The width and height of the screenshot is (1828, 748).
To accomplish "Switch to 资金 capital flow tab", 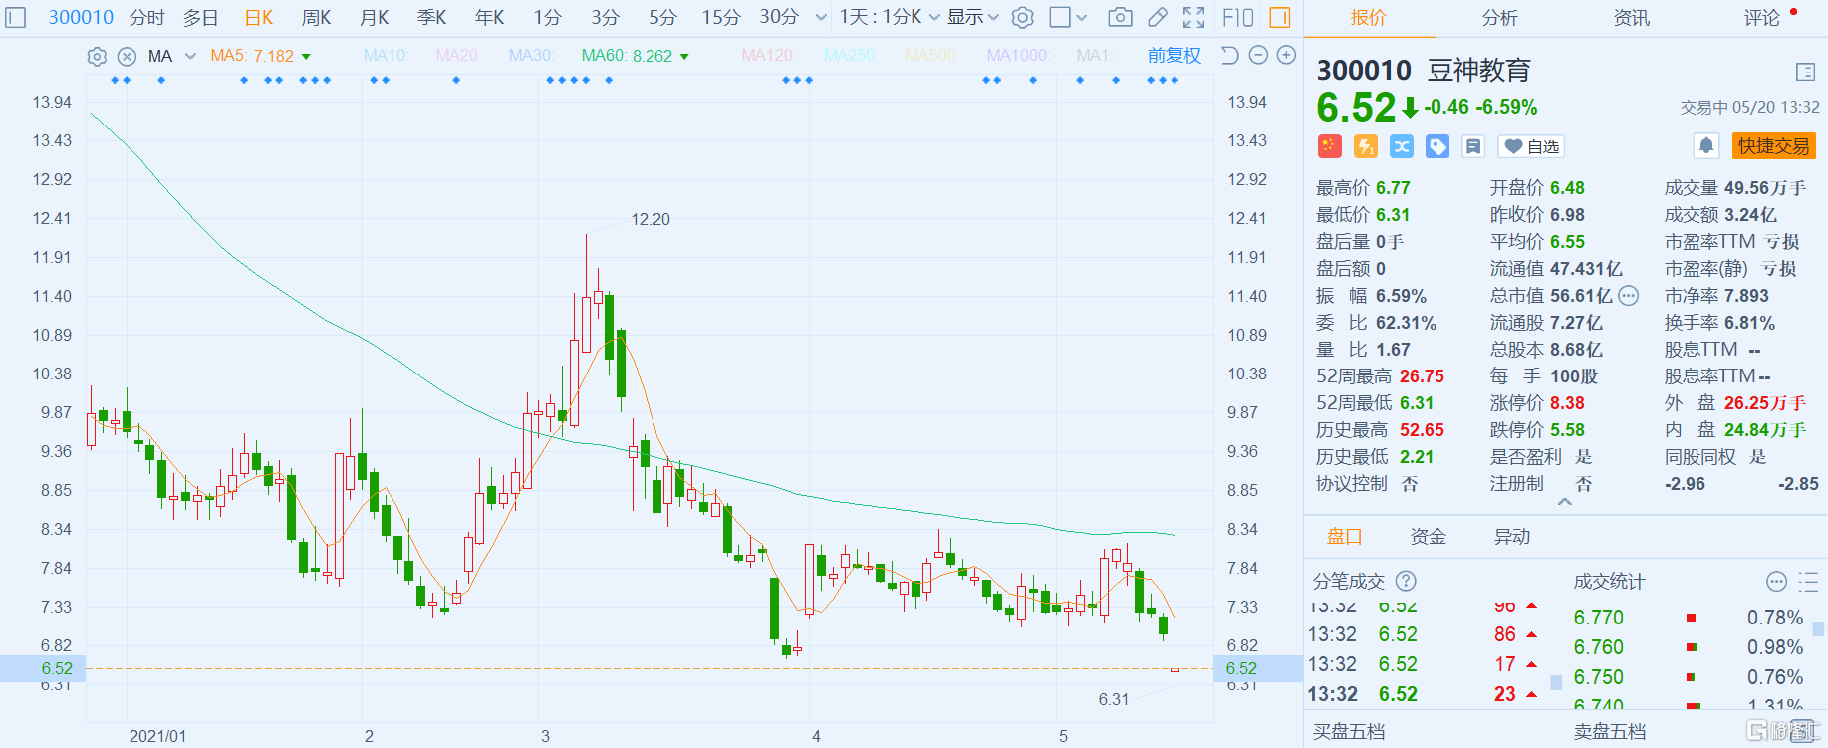I will (x=1428, y=537).
